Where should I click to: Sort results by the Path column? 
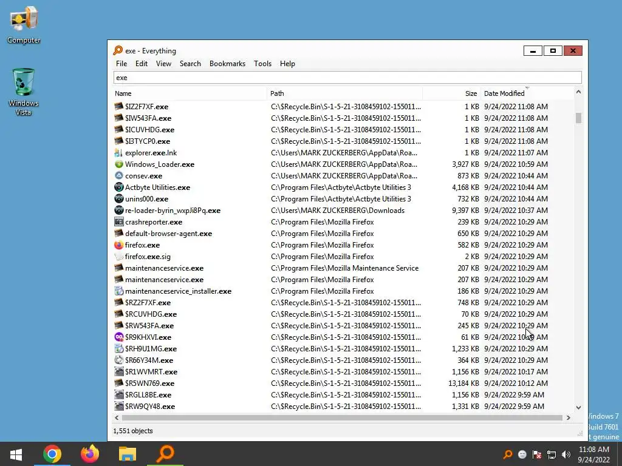(x=345, y=93)
